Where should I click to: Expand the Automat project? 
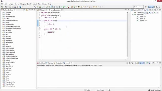tap(2, 13)
